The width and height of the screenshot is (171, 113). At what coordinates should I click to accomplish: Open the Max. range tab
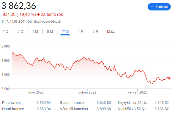(x=111, y=32)
